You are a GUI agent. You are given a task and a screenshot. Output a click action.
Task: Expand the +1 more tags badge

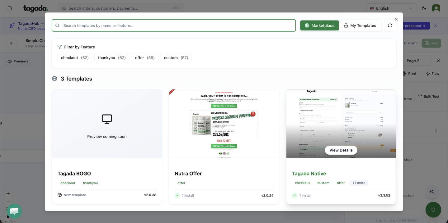coord(358,183)
